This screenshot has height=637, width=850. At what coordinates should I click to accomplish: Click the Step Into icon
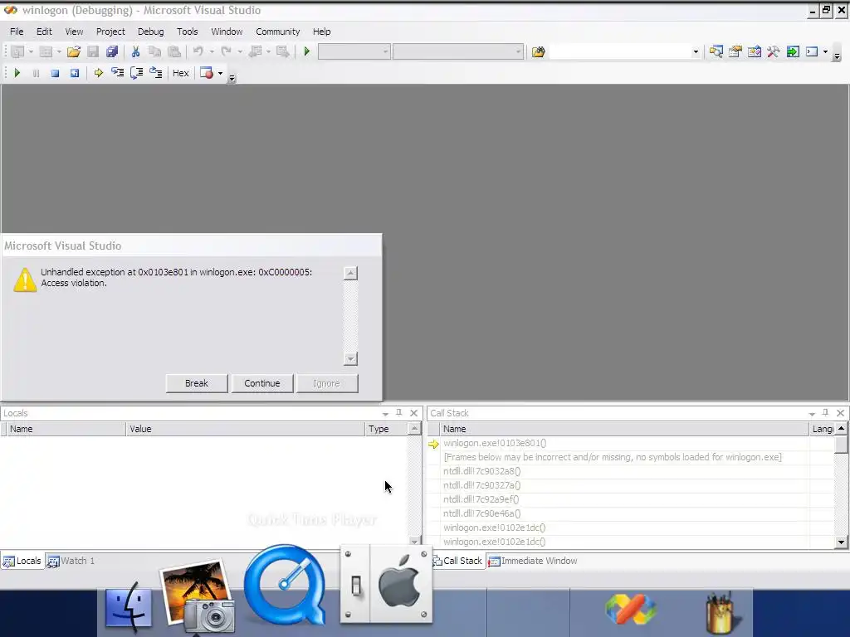(x=117, y=73)
